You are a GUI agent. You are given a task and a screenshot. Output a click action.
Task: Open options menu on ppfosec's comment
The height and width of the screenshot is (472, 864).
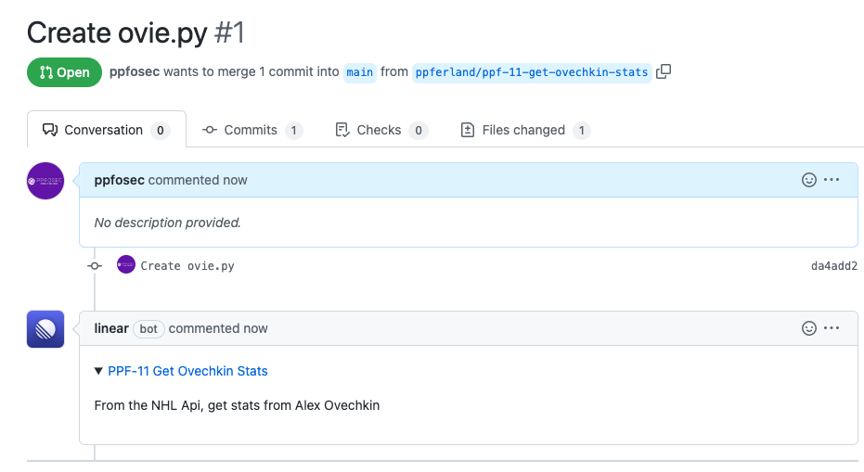[832, 180]
